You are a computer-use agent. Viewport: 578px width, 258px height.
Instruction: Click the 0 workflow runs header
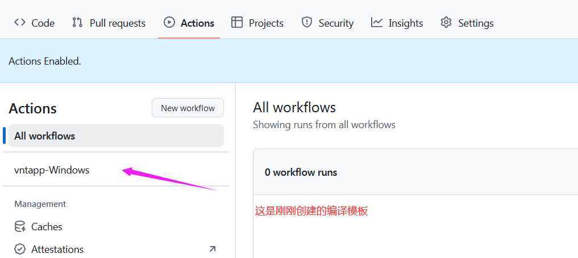pos(301,172)
